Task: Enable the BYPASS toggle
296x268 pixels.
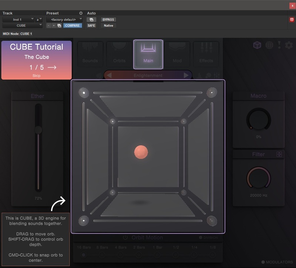Action: [108, 19]
